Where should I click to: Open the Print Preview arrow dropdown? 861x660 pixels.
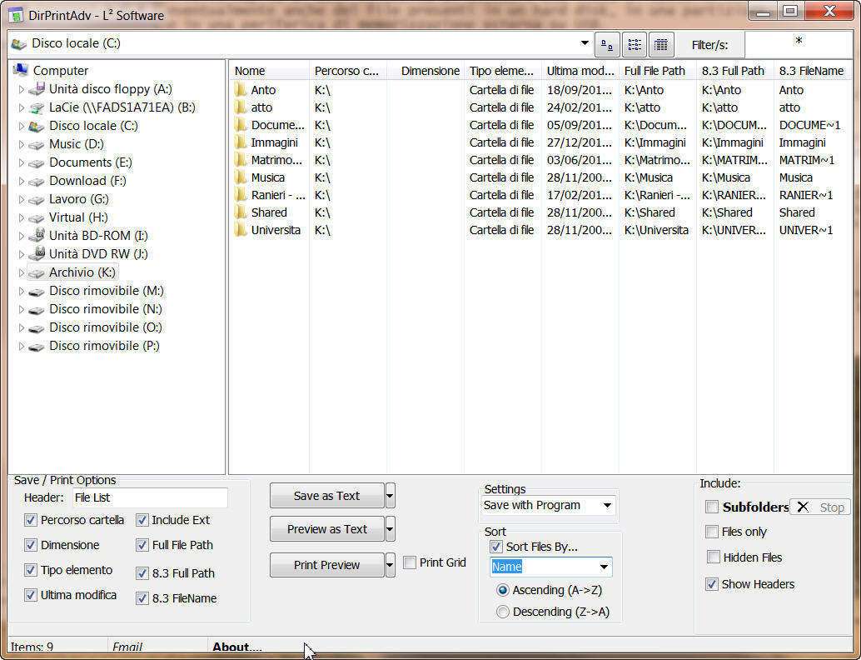390,565
